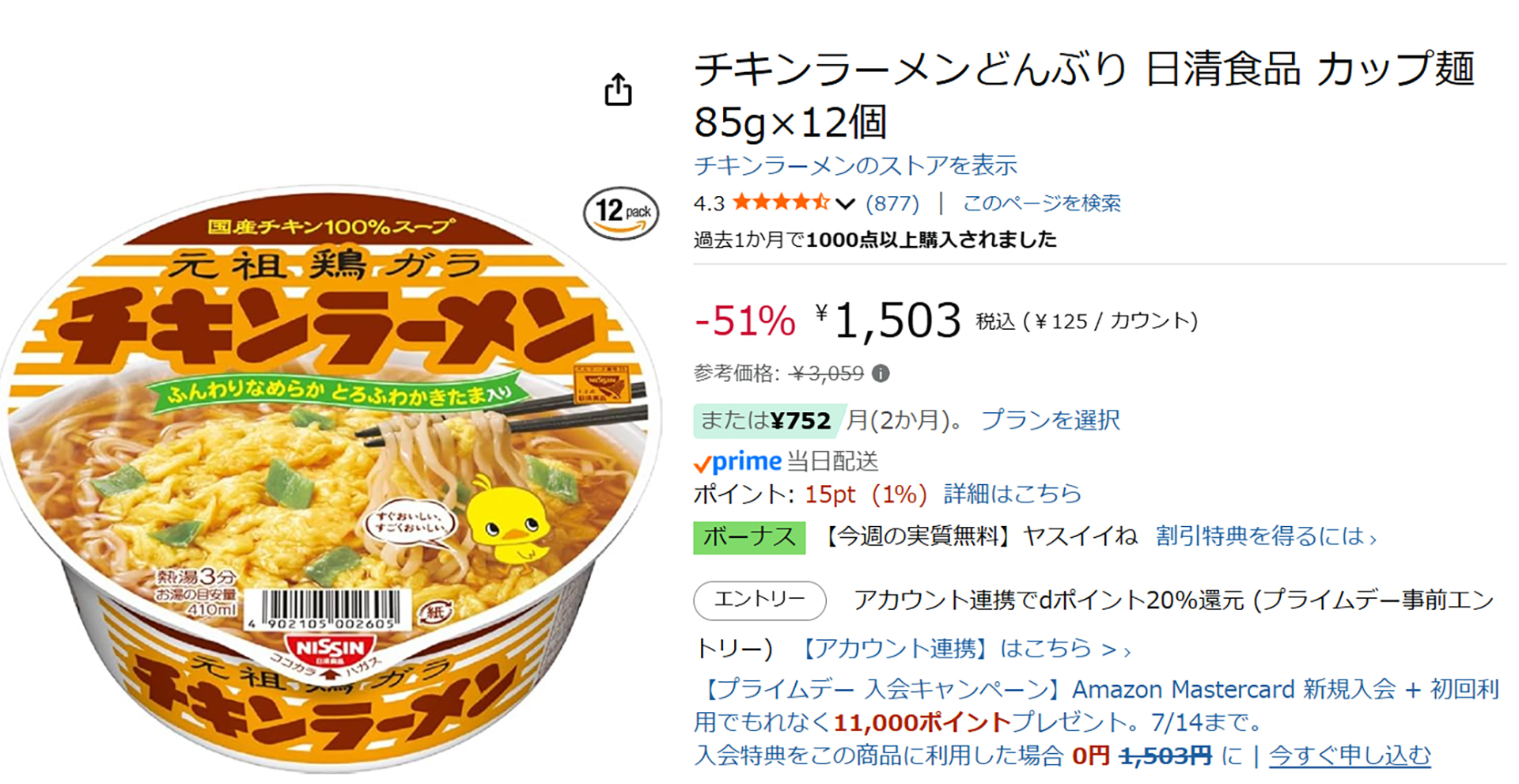Click the green ボーナス badge
Image resolution: width=1519 pixels, height=784 pixels.
[748, 537]
